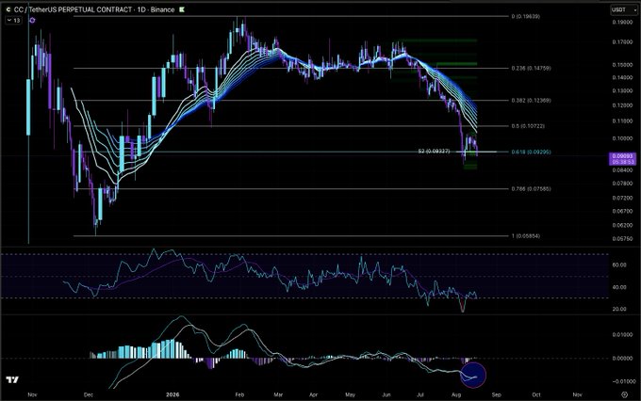
Task: Click the 0.12000 price axis label
Action: click(x=622, y=105)
